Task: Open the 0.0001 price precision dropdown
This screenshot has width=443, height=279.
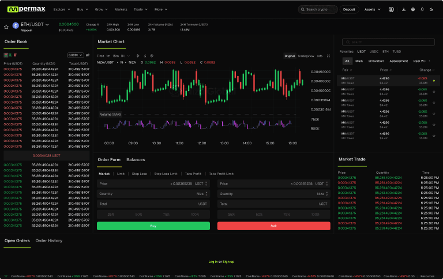Action: click(76, 55)
